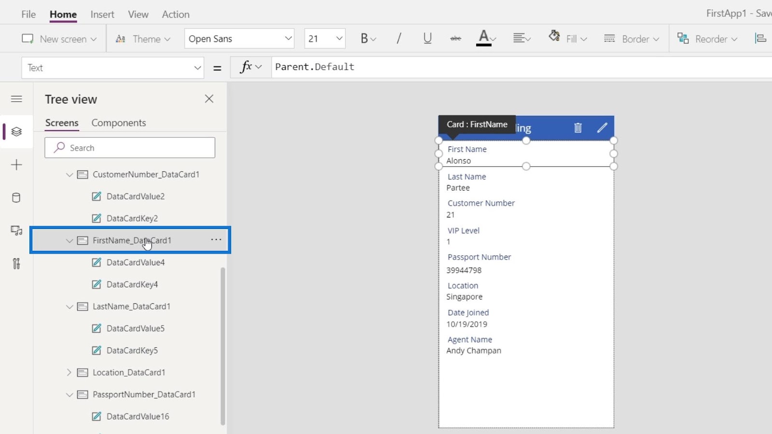
Task: Click DataCardValue2 edit icon
Action: click(x=96, y=196)
